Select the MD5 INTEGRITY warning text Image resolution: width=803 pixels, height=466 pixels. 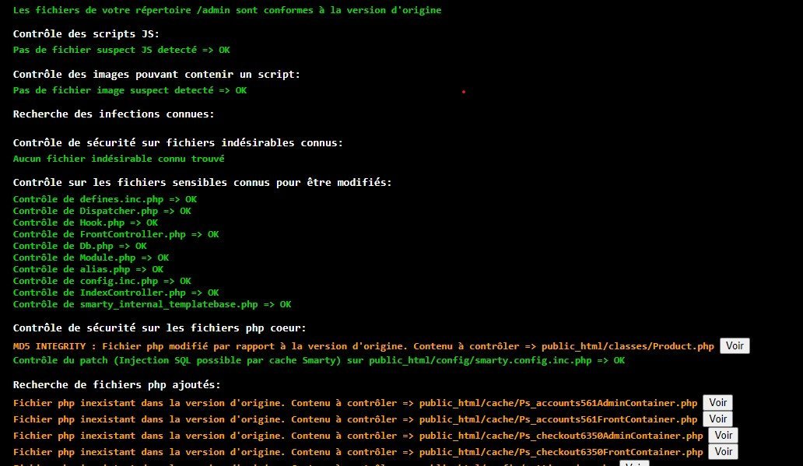363,346
